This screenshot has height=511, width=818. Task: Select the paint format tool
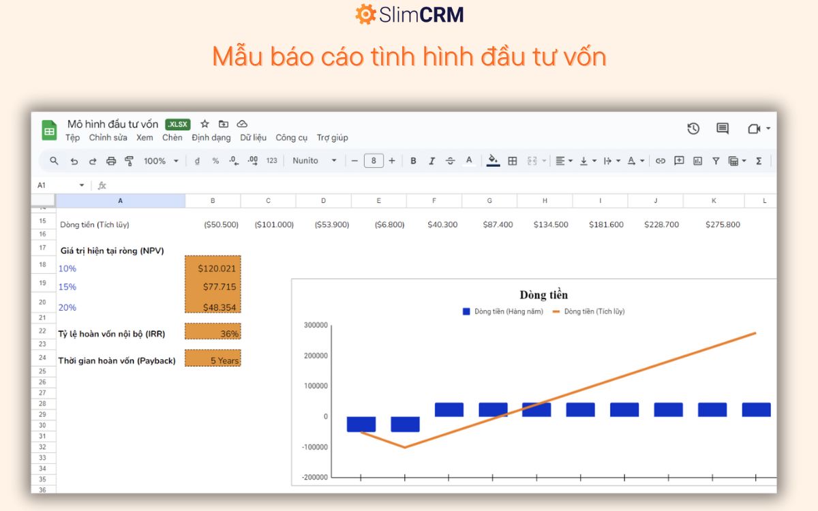pyautogui.click(x=129, y=161)
